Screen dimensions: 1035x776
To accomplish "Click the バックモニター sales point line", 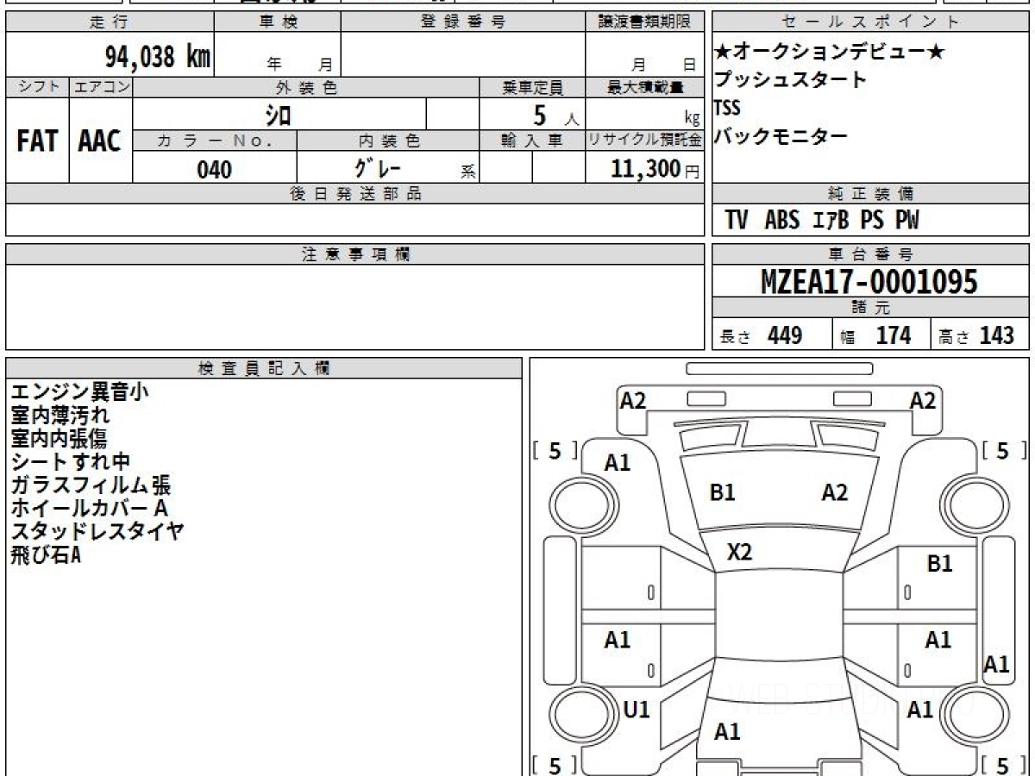I will [x=781, y=135].
